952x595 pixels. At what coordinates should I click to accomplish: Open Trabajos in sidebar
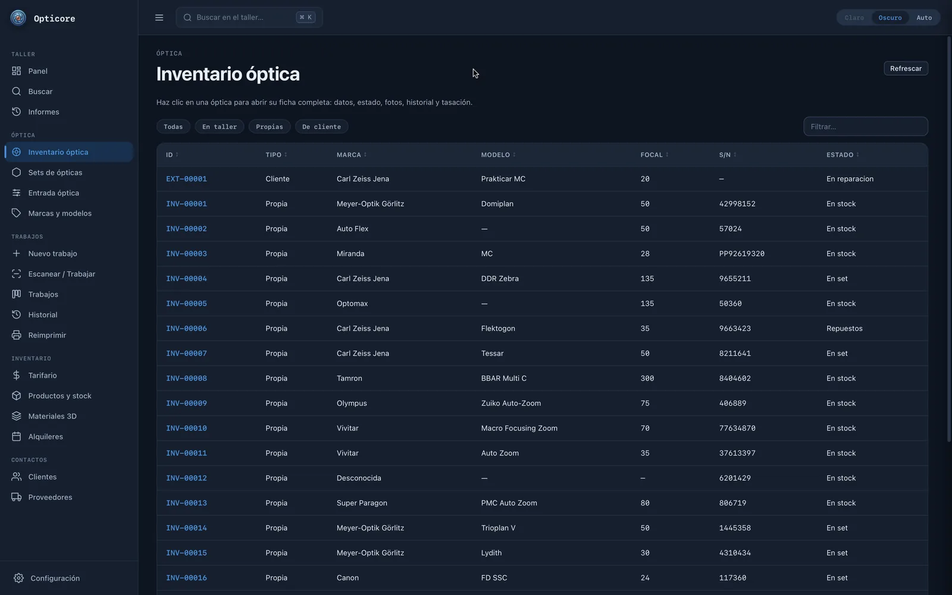pyautogui.click(x=68, y=294)
